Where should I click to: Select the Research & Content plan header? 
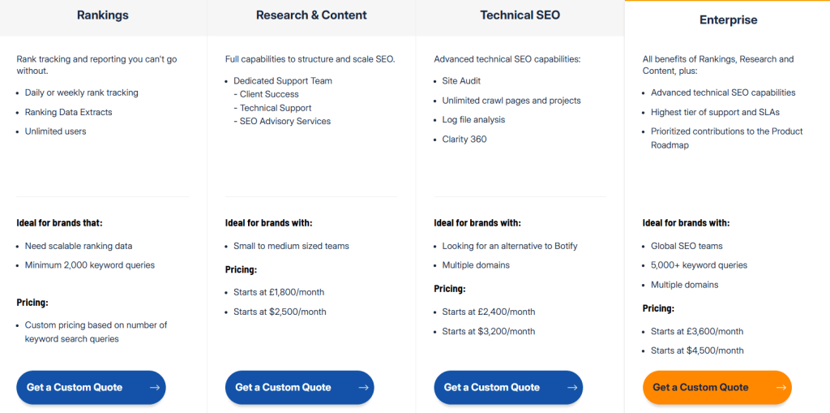tap(311, 15)
